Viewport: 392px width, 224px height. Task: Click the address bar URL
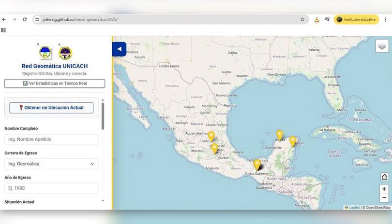pyautogui.click(x=80, y=19)
